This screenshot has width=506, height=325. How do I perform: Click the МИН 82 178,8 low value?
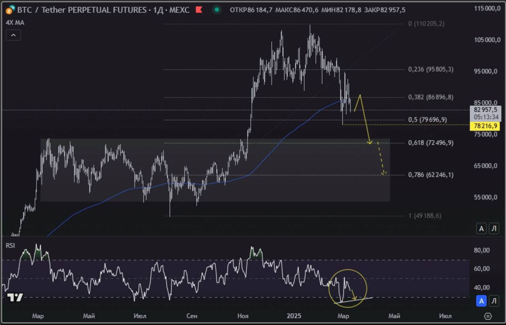pos(341,10)
